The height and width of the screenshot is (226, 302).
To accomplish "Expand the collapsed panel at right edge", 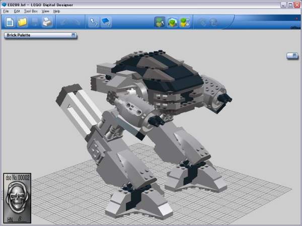I will point(294,55).
